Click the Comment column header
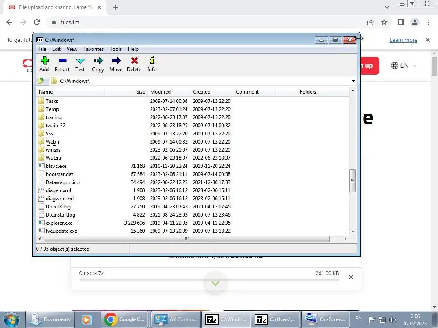The image size is (438, 328). click(254, 92)
